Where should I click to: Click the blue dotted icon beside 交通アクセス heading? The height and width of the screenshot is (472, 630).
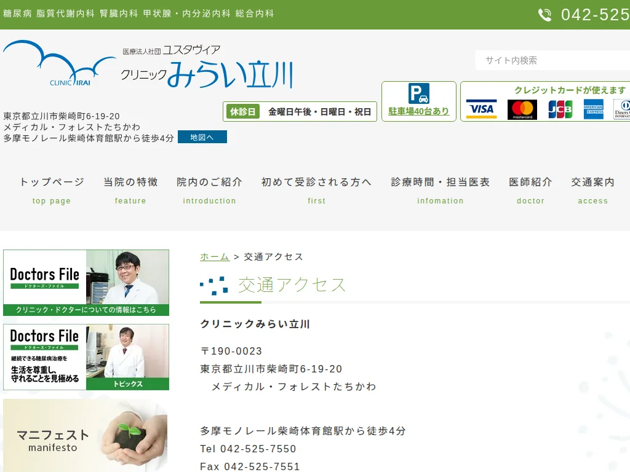point(214,285)
